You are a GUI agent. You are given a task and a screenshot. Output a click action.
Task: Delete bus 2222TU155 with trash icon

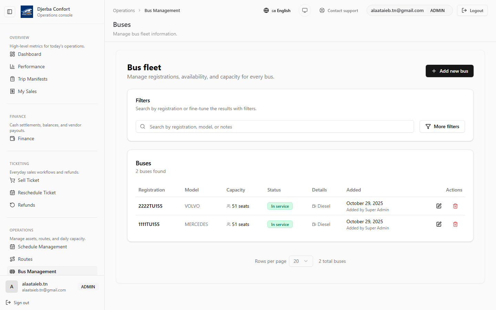(455, 206)
